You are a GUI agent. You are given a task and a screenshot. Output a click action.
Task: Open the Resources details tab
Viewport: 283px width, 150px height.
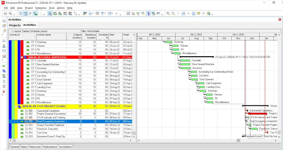click(x=35, y=147)
